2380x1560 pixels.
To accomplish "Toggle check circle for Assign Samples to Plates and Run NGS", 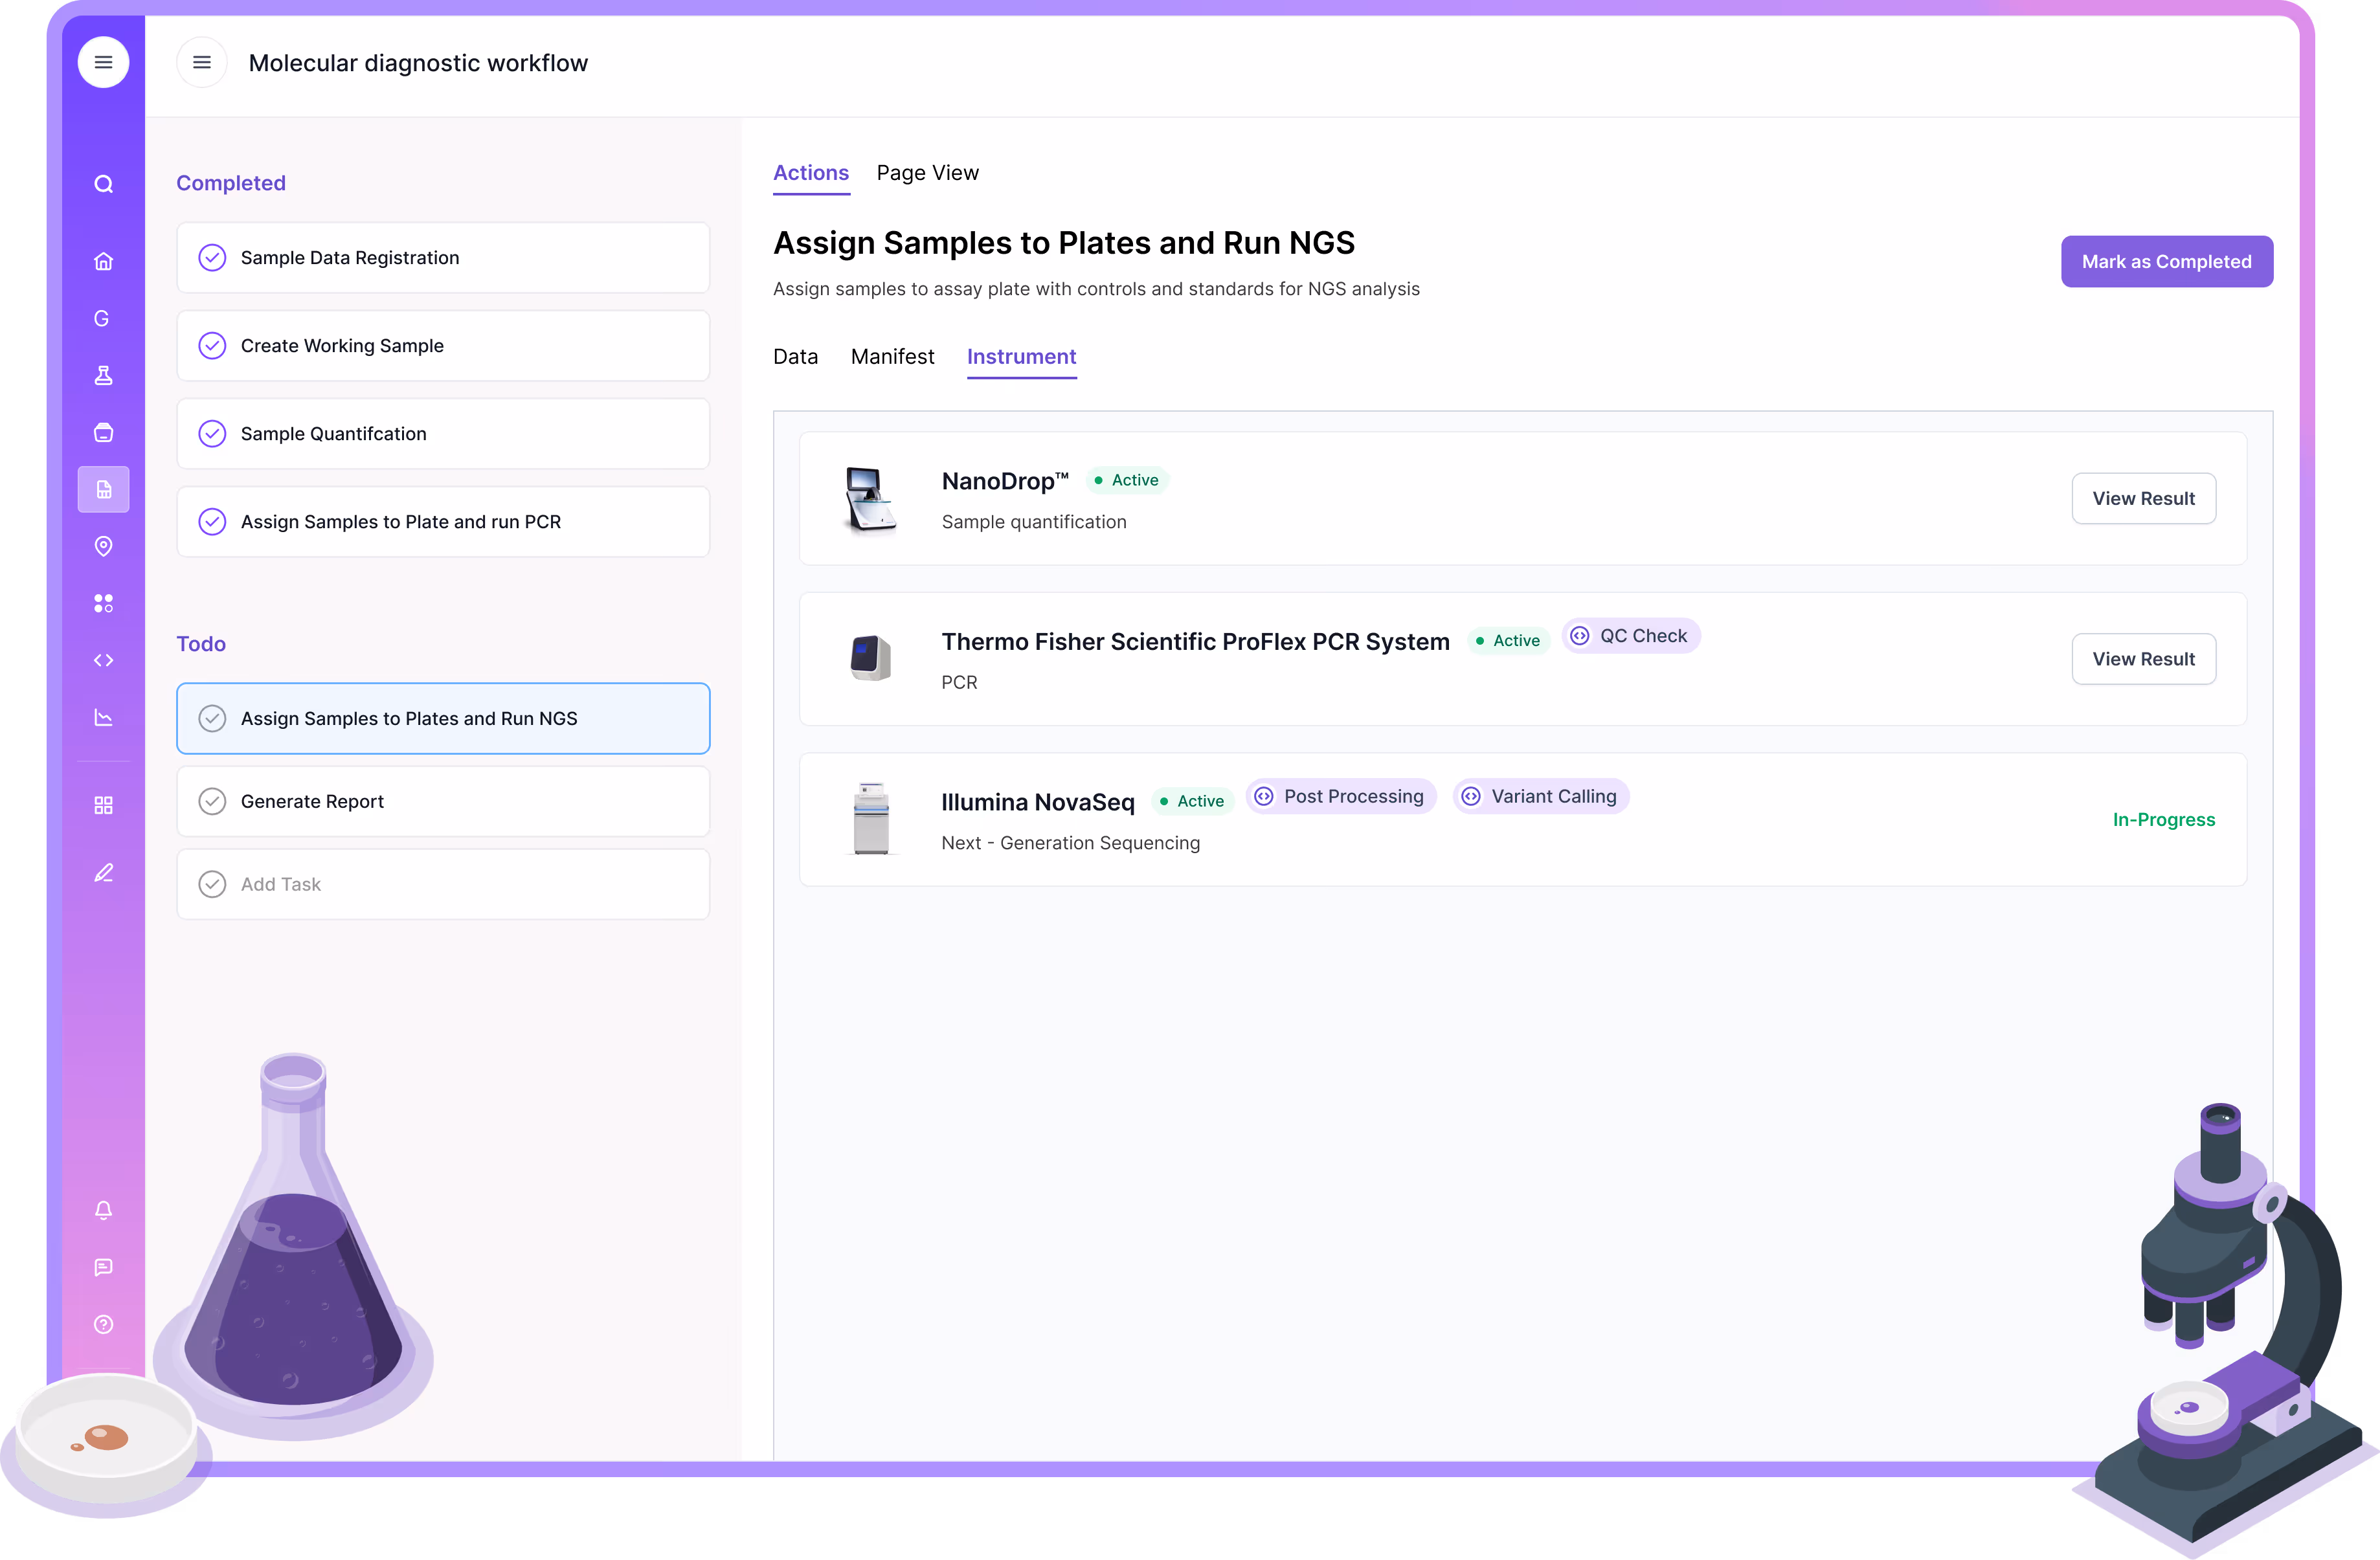I will click(x=212, y=718).
